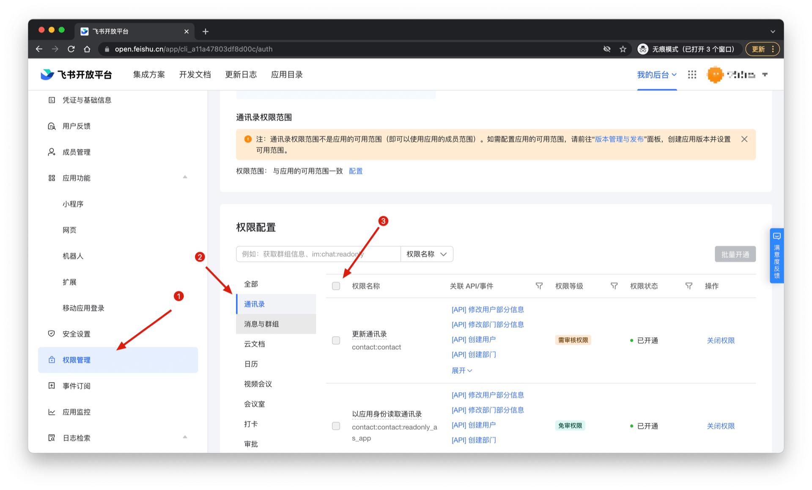
Task: Open the 权限名称 search type dropdown
Action: pos(426,254)
